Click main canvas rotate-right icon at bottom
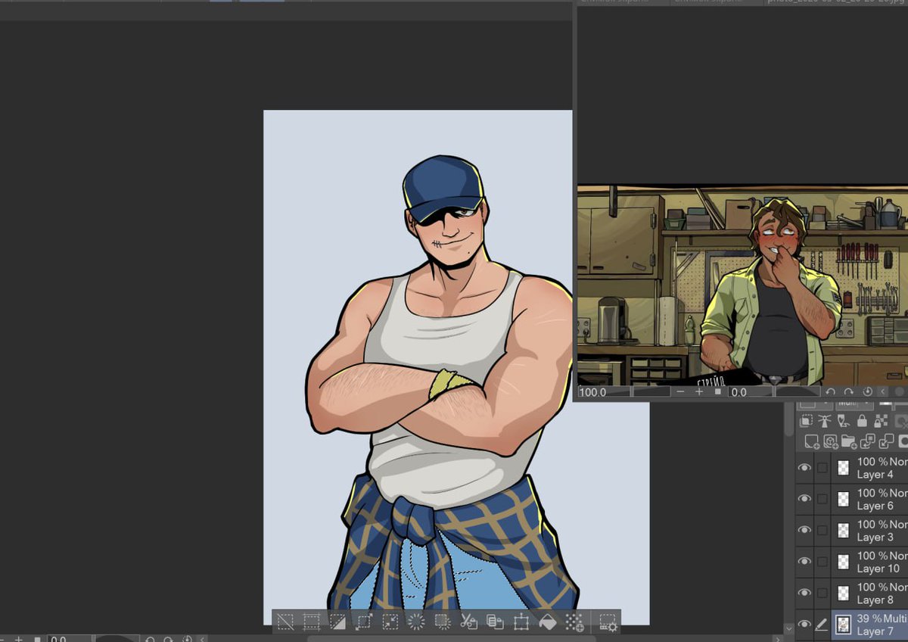Viewport: 908px width, 642px height. [x=168, y=639]
